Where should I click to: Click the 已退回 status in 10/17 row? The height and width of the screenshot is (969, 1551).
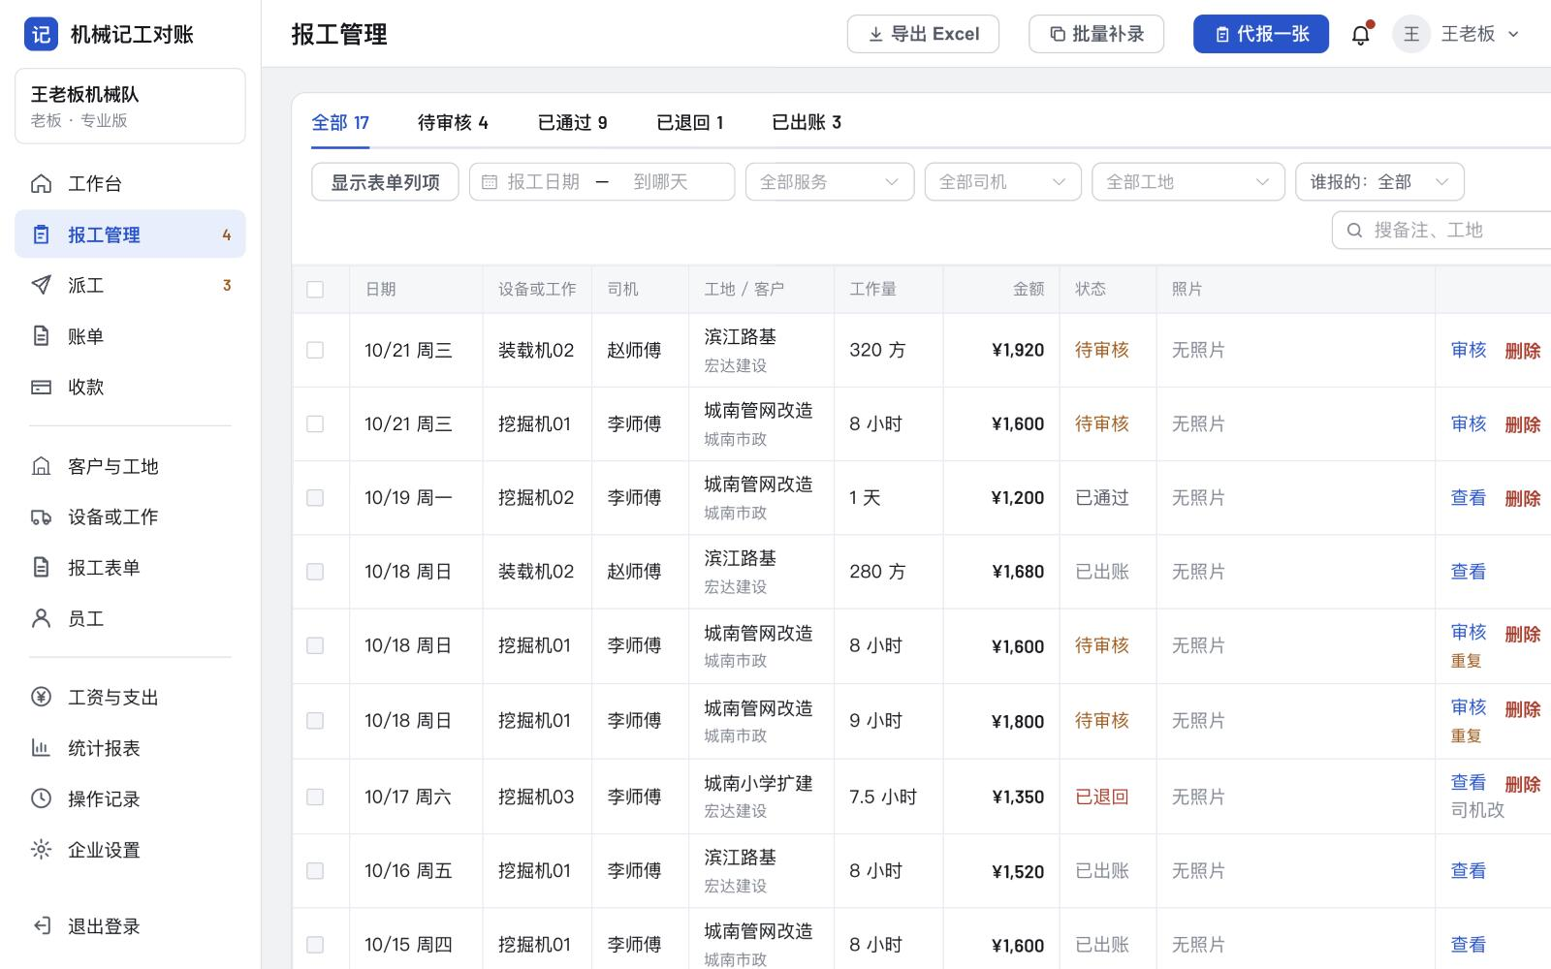coord(1102,797)
